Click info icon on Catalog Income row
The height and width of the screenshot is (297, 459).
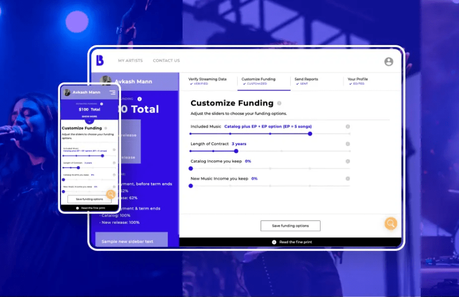point(348,161)
